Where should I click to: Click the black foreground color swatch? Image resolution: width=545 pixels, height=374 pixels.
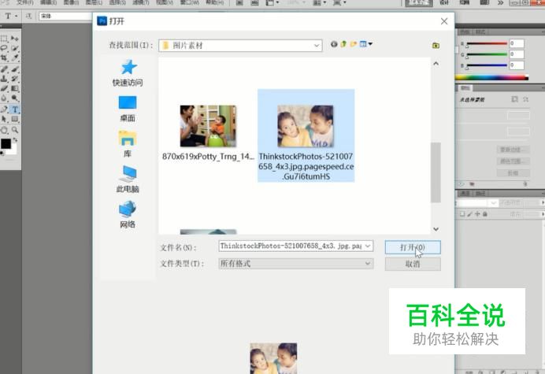coord(6,143)
